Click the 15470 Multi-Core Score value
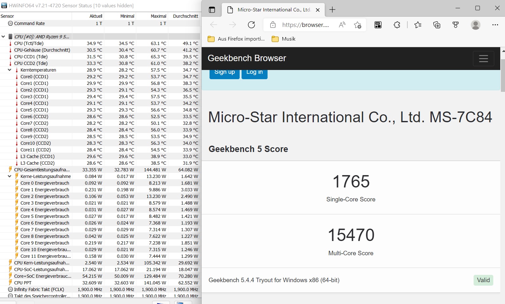This screenshot has height=304, width=505. [351, 235]
